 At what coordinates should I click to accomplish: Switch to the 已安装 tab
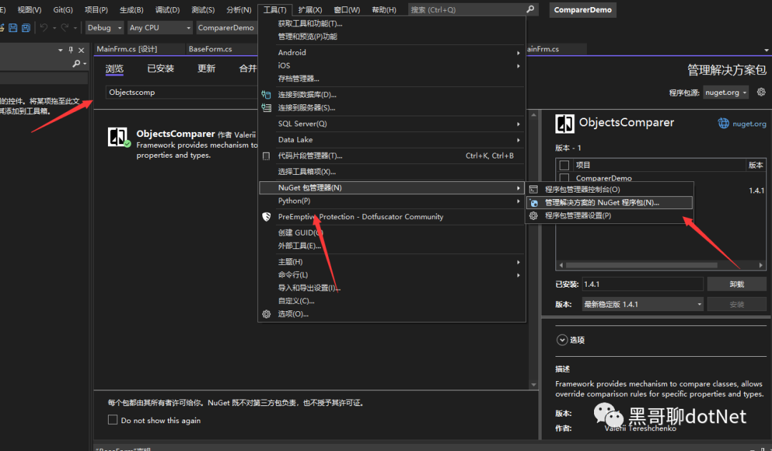coord(161,69)
